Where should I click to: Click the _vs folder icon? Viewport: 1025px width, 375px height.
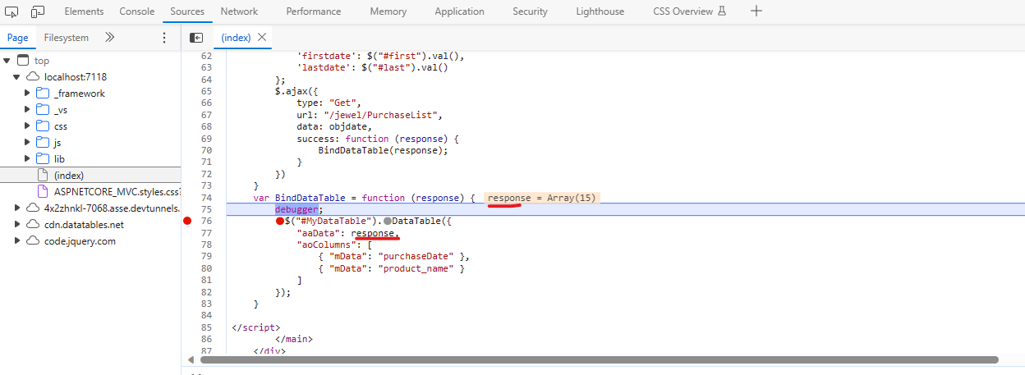tap(43, 110)
